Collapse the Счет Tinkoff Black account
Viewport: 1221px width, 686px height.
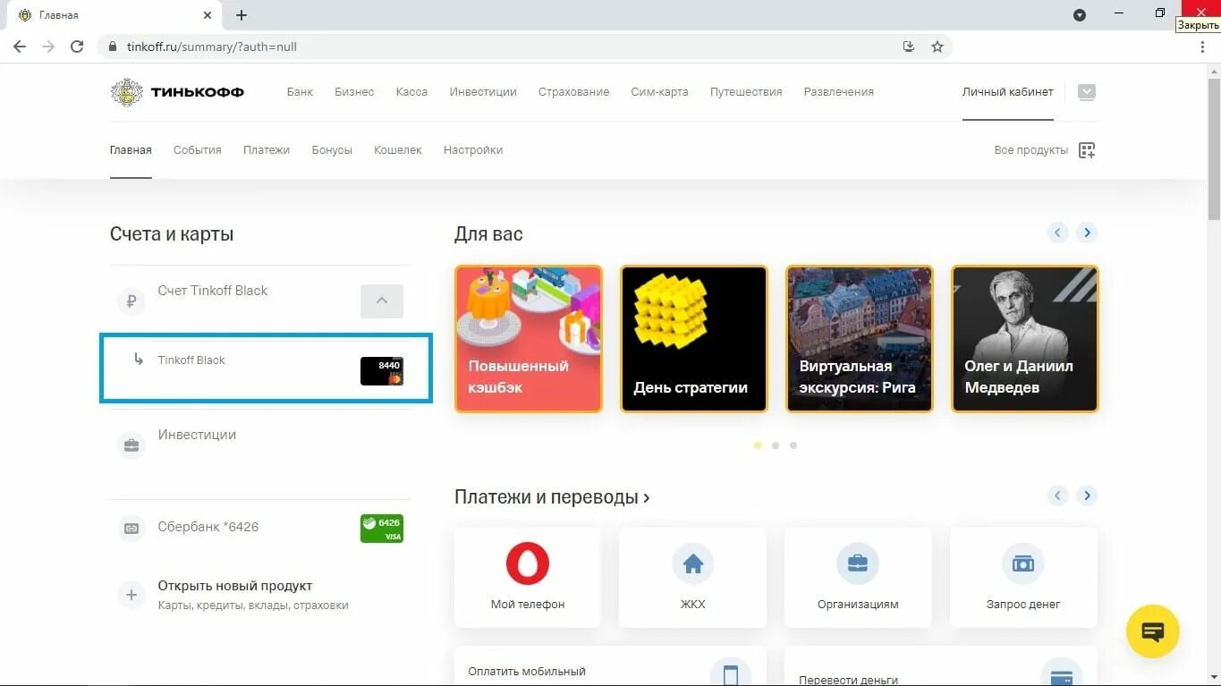coord(382,301)
